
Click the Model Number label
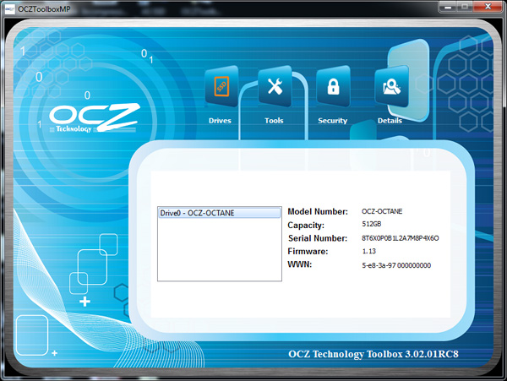point(318,212)
